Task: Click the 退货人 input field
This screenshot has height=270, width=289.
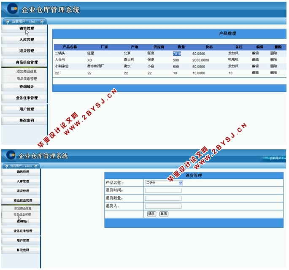Action: pos(163,206)
